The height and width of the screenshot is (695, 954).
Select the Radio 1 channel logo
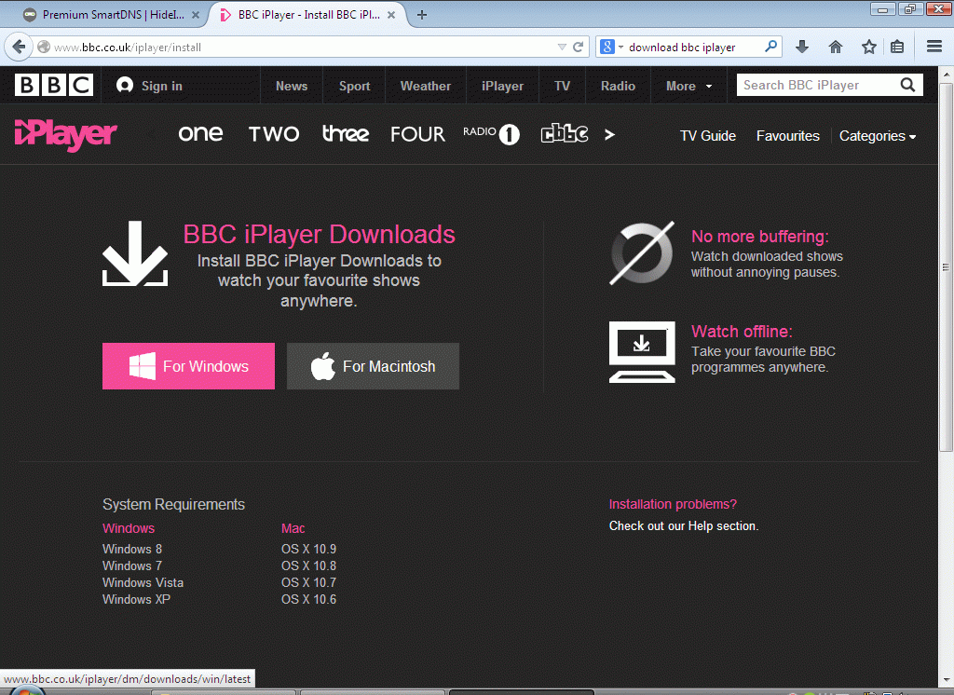(491, 134)
